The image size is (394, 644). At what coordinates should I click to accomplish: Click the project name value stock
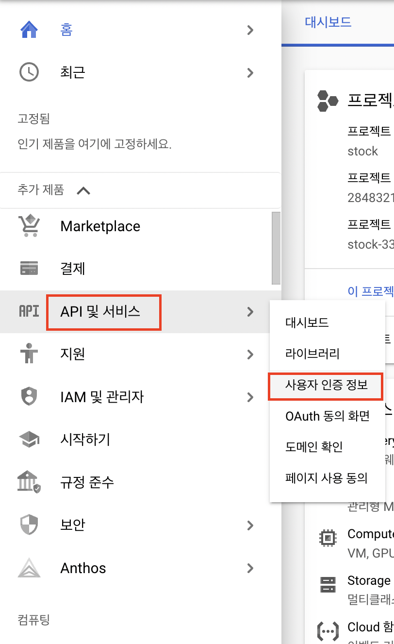coord(363,151)
